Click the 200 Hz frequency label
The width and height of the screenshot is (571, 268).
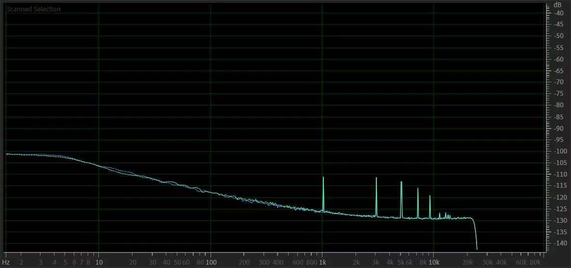click(x=244, y=262)
